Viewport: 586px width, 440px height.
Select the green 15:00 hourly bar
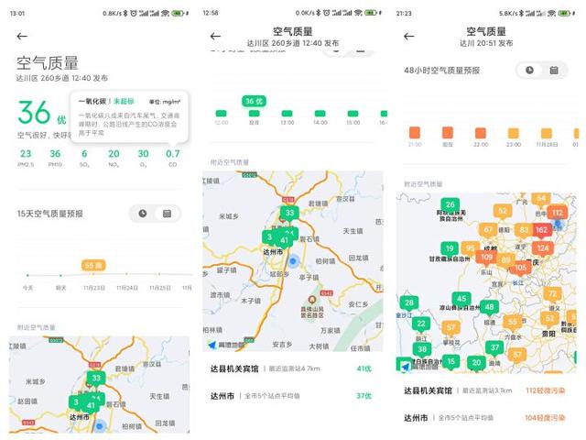tap(353, 114)
